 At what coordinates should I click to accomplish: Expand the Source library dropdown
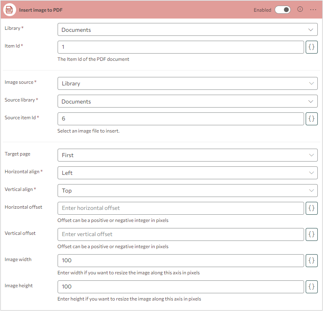click(187, 102)
